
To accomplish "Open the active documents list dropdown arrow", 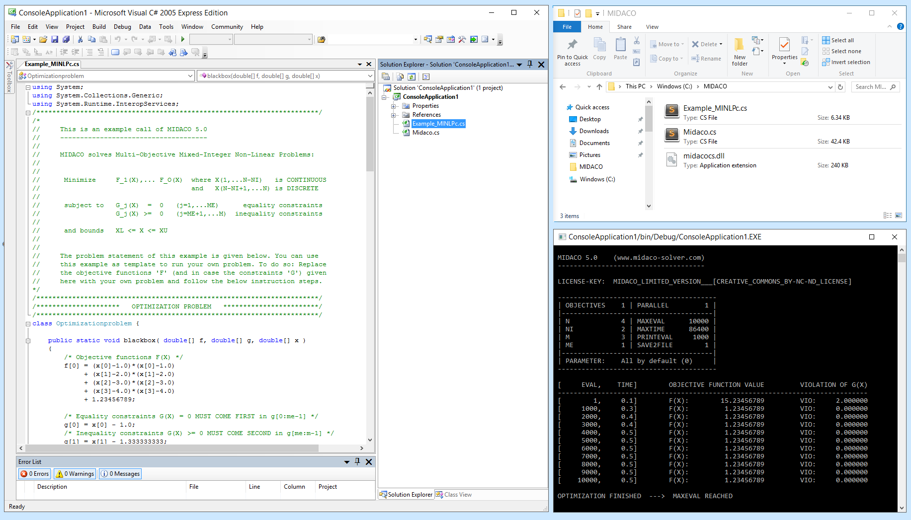I will [359, 64].
